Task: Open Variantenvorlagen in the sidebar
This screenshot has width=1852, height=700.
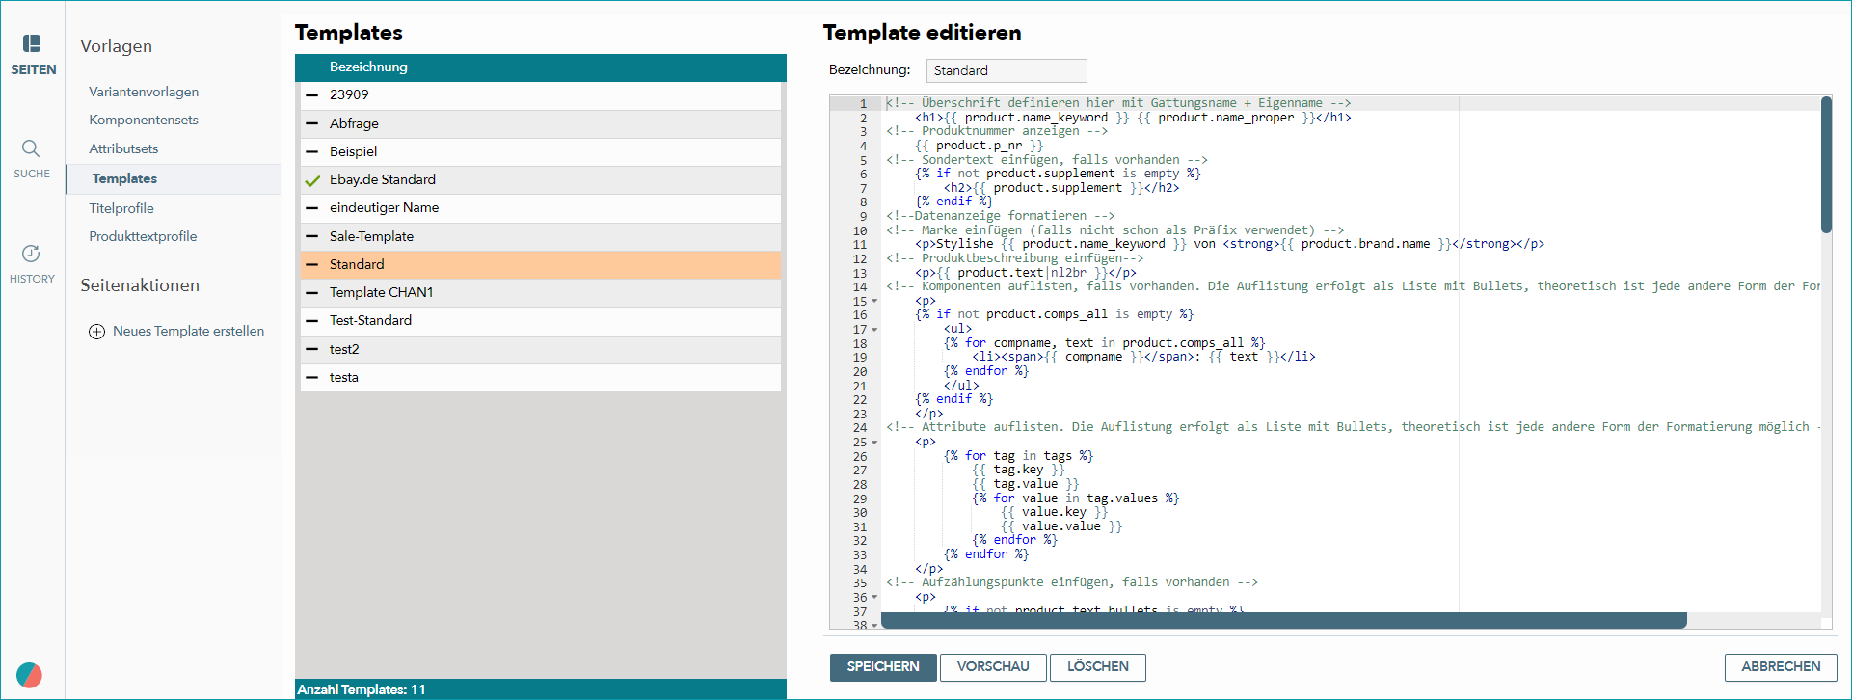Action: pos(144,92)
